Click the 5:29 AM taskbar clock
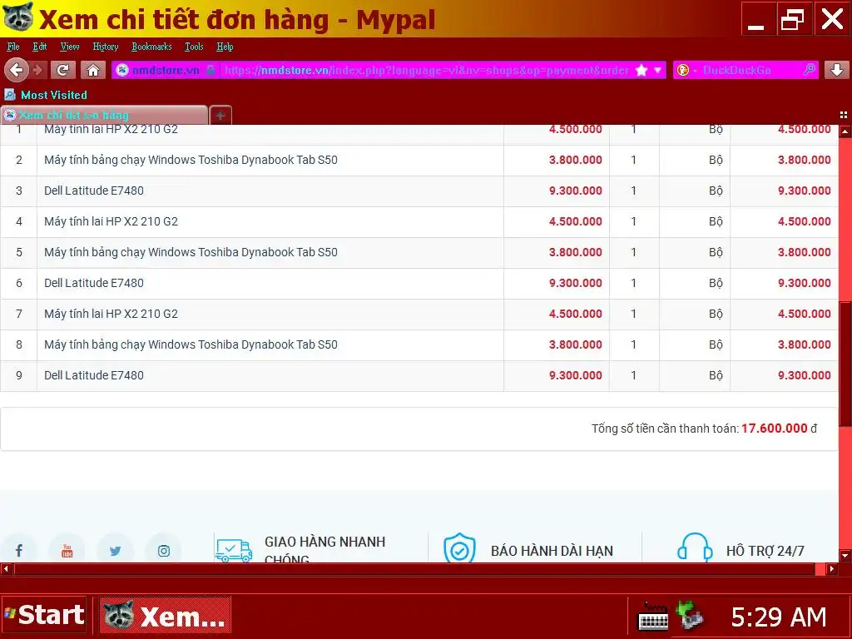The image size is (852, 639). coord(779,617)
